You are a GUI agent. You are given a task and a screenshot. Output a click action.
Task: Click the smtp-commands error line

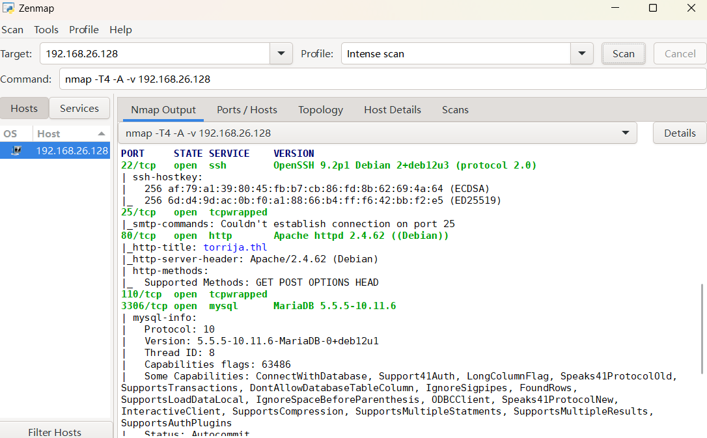click(288, 224)
